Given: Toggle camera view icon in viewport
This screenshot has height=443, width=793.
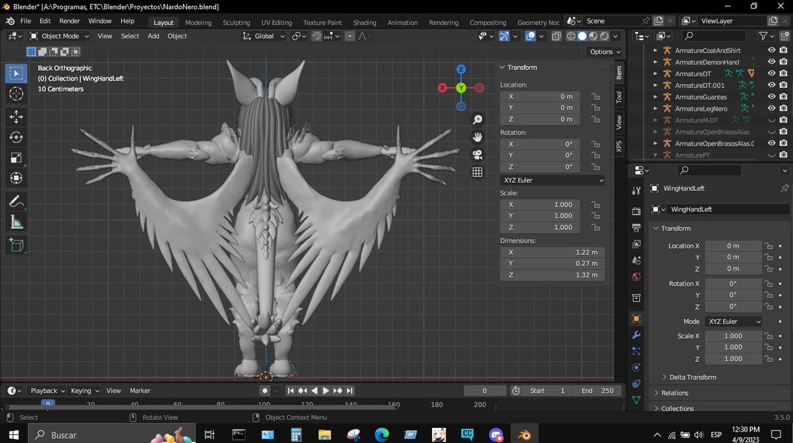Looking at the screenshot, I should tap(477, 154).
